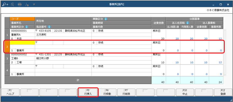Click the F12 登録 button

pos(223,92)
